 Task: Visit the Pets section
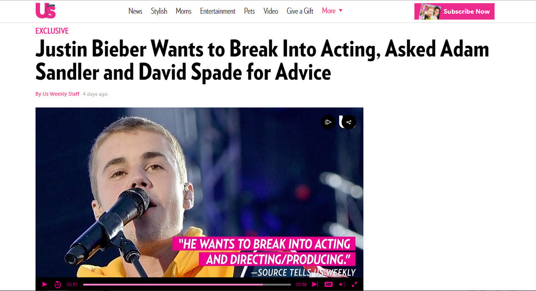249,11
